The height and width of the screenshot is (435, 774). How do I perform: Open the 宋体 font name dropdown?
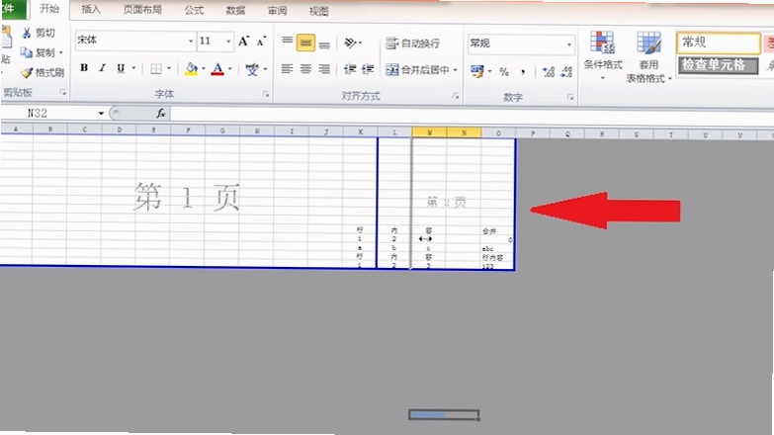[191, 41]
